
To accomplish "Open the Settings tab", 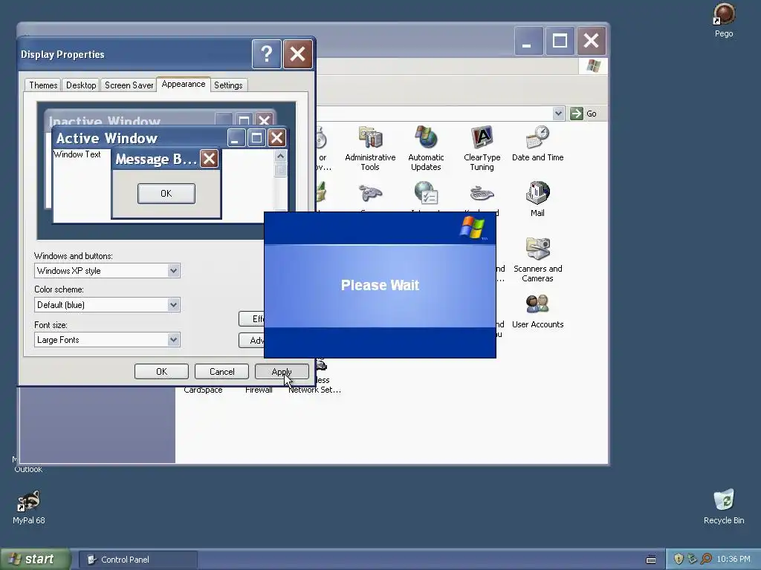I will [228, 85].
